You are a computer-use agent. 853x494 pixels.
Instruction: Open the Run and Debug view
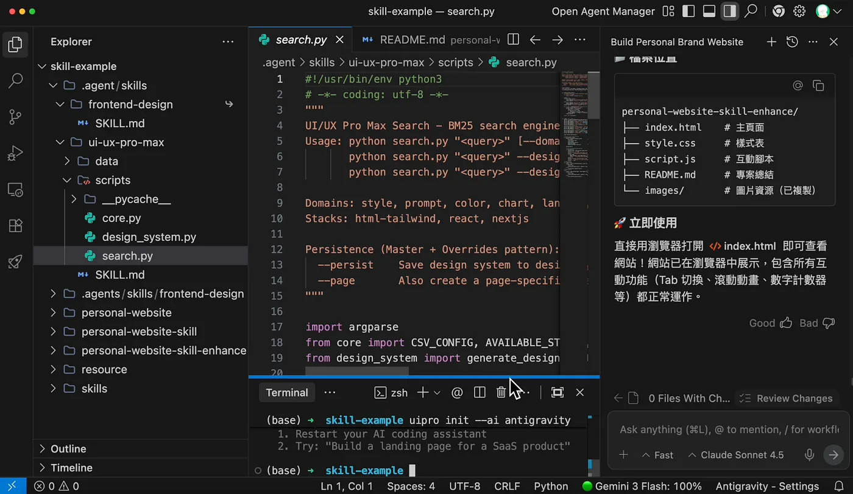click(16, 153)
